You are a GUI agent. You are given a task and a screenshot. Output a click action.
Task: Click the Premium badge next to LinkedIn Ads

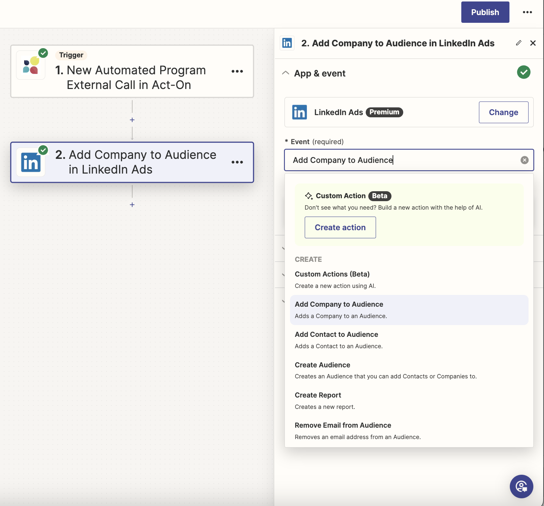(384, 112)
